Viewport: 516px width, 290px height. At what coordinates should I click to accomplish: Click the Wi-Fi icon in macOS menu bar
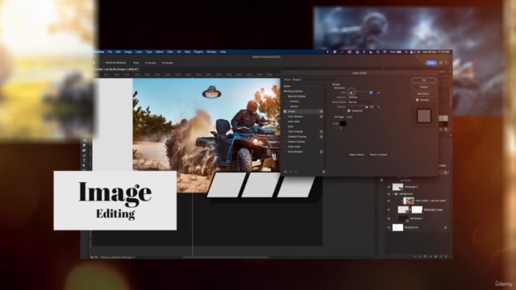point(385,52)
